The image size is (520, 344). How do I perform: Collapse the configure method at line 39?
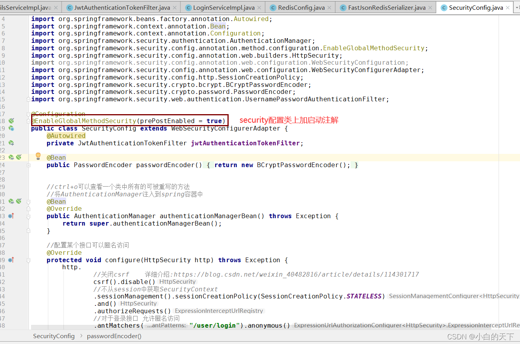28,260
